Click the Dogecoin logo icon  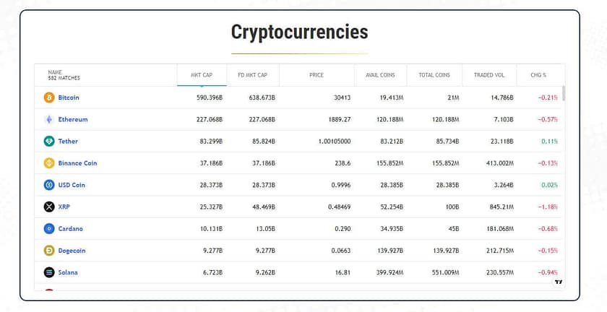tap(49, 251)
